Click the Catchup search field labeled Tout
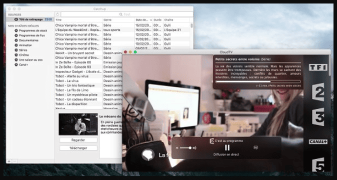This screenshot has height=180, width=337. 127,14
